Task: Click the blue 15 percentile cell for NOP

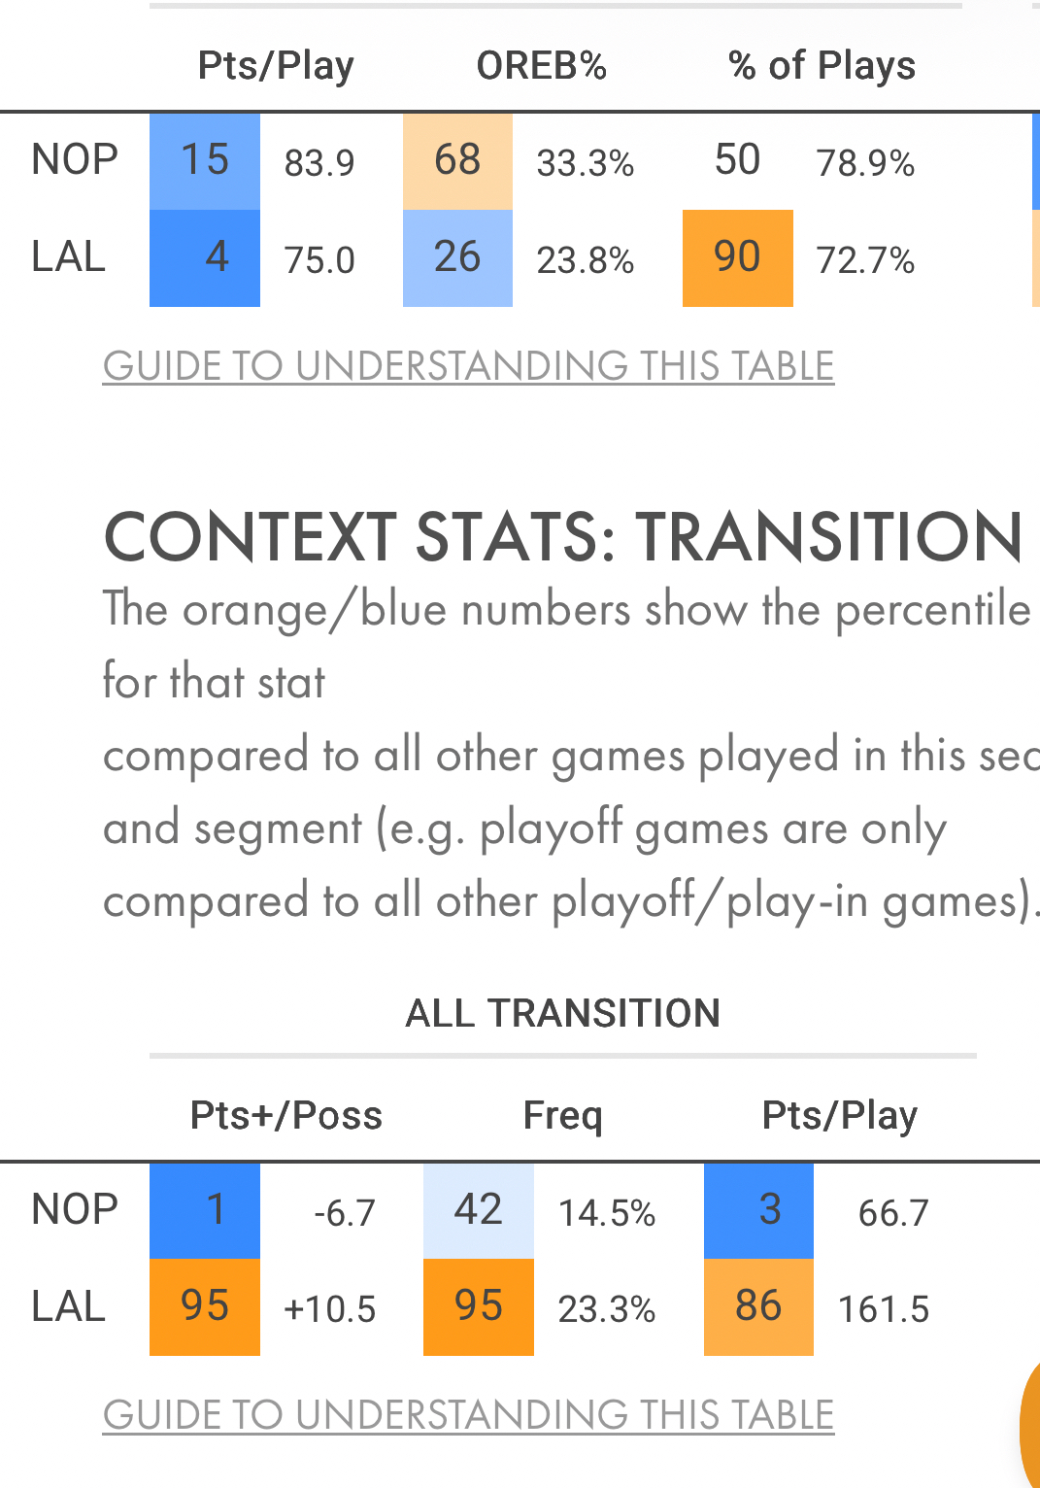Action: [x=205, y=160]
